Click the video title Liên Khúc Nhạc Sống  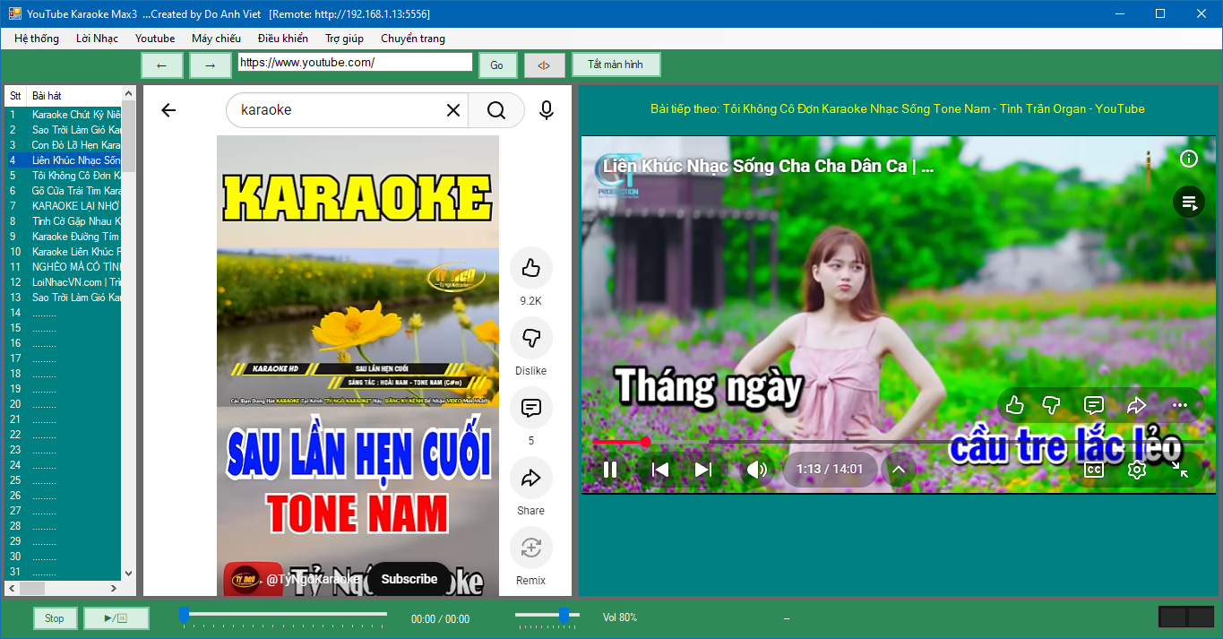(x=769, y=167)
